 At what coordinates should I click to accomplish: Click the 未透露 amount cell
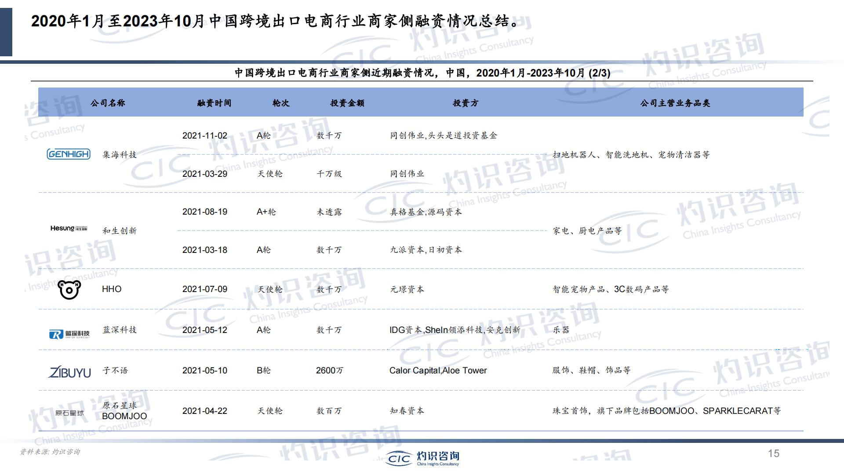329,212
